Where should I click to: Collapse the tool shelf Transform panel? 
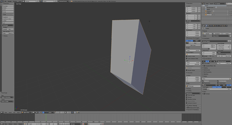tap(6, 3)
